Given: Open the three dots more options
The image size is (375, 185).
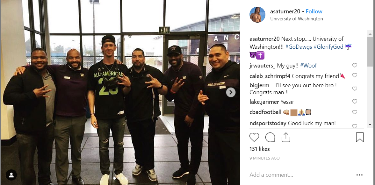Looking at the screenshot, I should point(359,175).
